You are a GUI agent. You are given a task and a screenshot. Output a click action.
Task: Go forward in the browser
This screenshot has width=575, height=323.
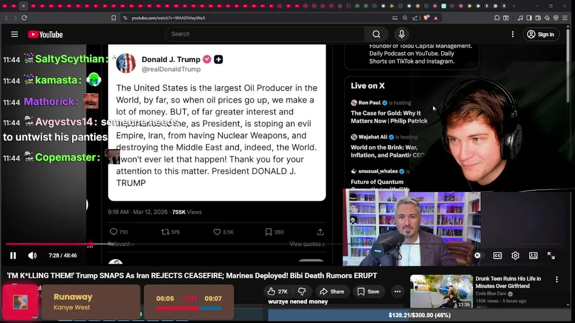15,18
